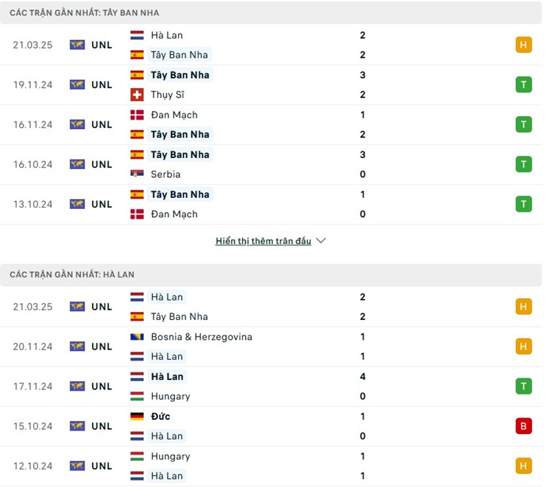Click the green T badge for Spain vs Switzerland
Screen dimensions: 549x487
(524, 85)
